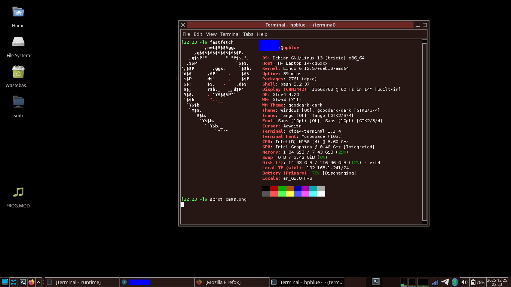The width and height of the screenshot is (511, 287).
Task: Click the "OS: Debian GNU/Linux 13" line
Action: pos(313,58)
